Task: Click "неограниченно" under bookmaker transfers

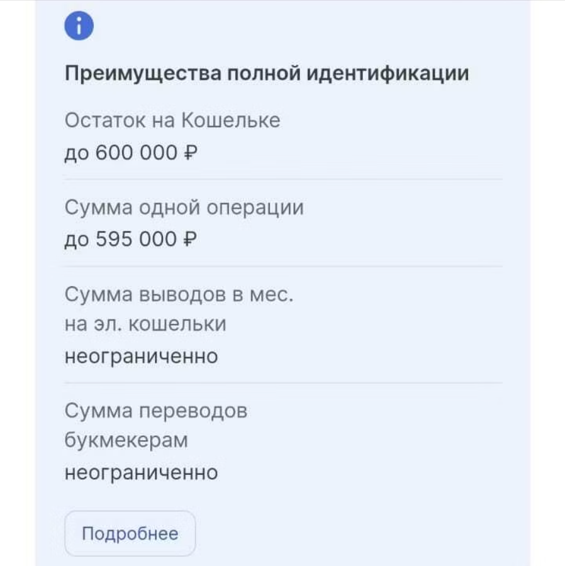Action: [x=142, y=472]
